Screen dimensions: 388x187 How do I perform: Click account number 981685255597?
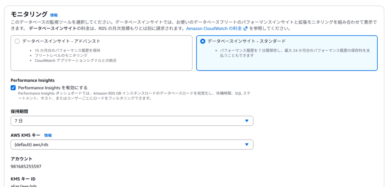26,166
